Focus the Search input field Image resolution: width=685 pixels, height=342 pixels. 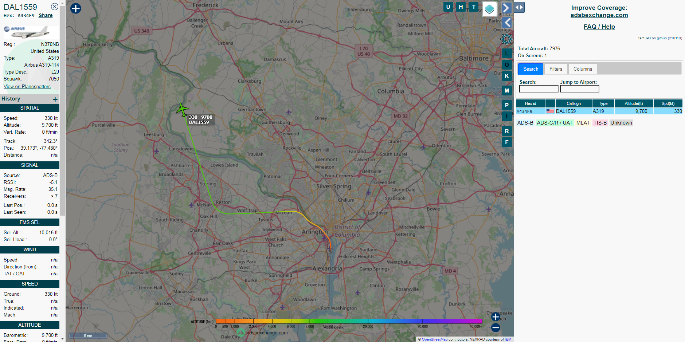(539, 89)
